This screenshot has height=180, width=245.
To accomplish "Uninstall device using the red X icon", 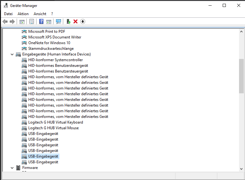I will (x=75, y=21).
